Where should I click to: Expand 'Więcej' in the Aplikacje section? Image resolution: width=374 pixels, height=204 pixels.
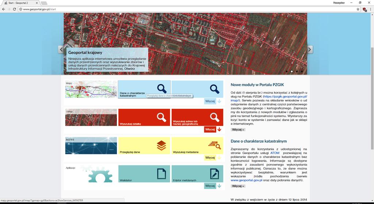[x=210, y=186]
